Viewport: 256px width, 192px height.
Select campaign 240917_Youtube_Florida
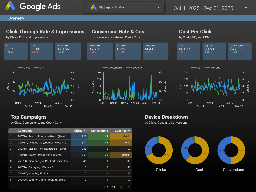pos(33,174)
